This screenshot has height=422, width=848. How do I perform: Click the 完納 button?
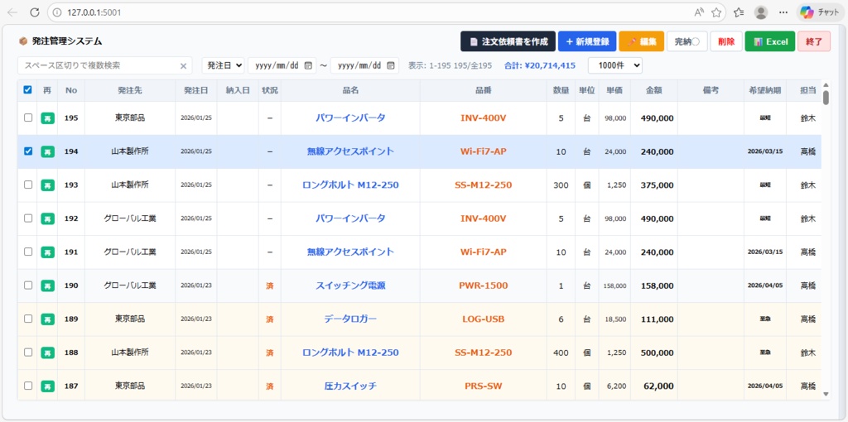(x=687, y=41)
